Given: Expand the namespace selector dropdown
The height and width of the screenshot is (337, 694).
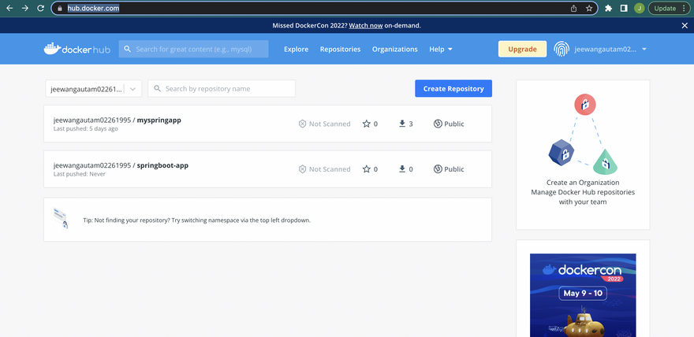Looking at the screenshot, I should tap(132, 89).
